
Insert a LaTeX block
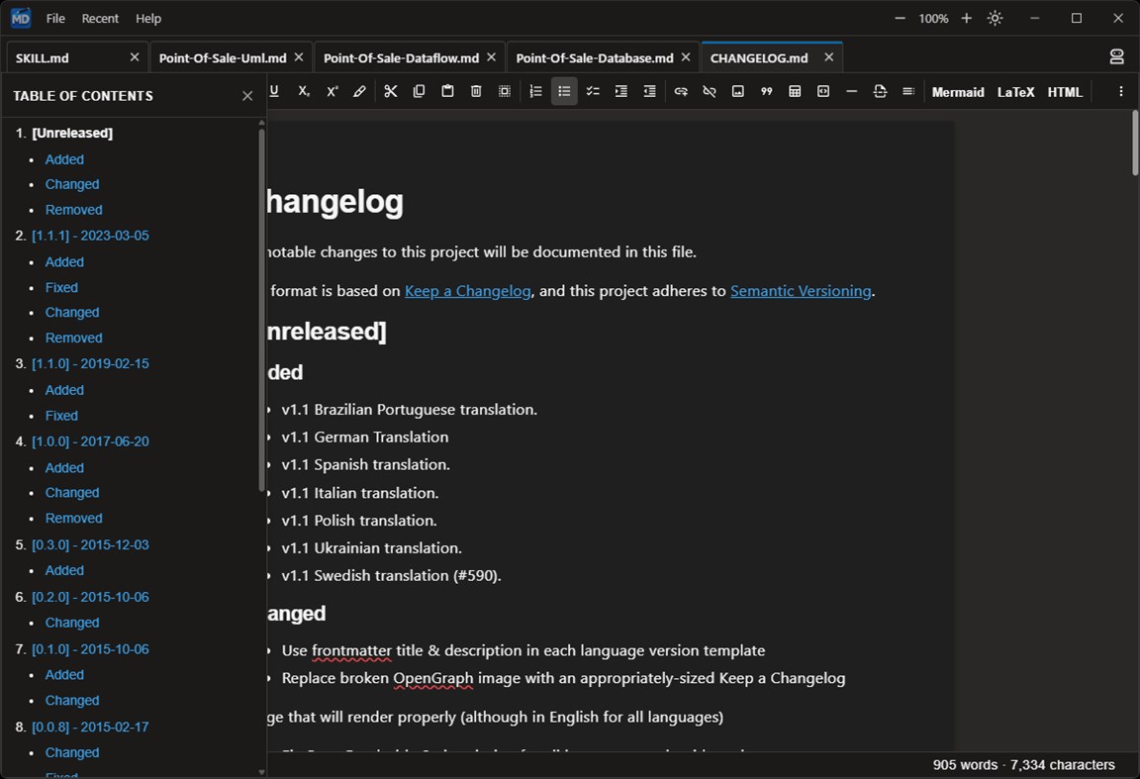1015,92
